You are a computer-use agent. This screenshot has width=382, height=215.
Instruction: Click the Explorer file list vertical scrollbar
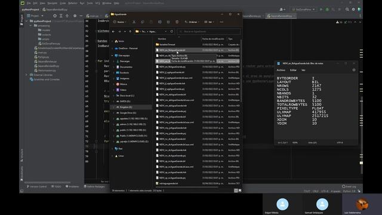[241, 70]
